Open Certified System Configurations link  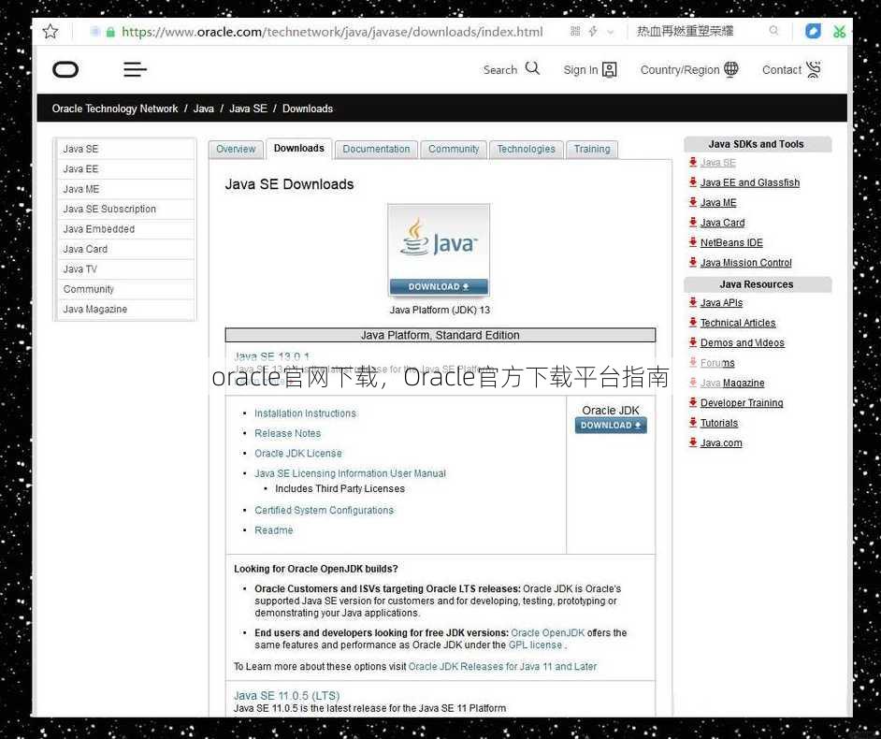(x=324, y=510)
